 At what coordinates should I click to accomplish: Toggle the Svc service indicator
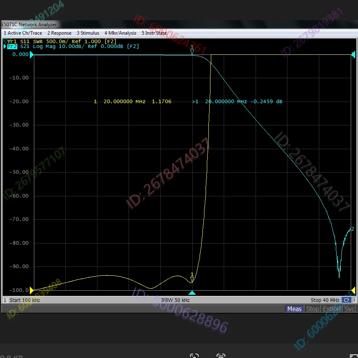coord(349,309)
